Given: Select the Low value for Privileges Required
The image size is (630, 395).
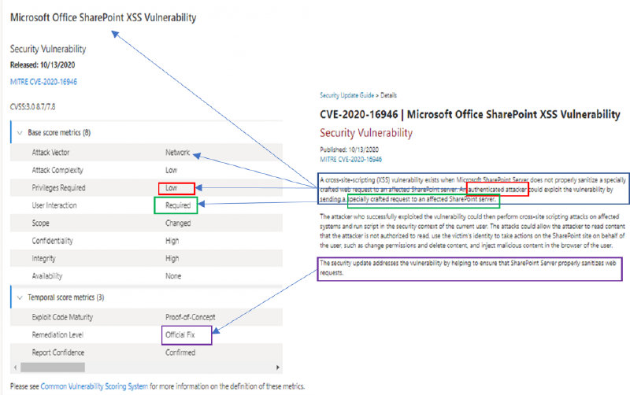Looking at the screenshot, I should pos(172,188).
